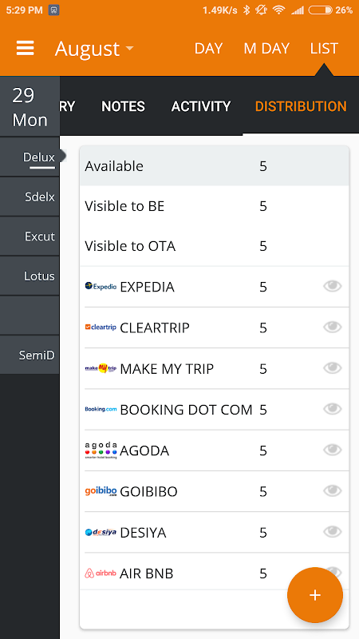Tap the GOIBIBO channel name
This screenshot has width=359, height=639.
148,491
